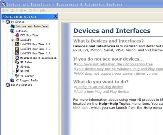The image size is (163, 135).
Task: Select the 'LabVIEW' tree label
Action: pos(26,40)
